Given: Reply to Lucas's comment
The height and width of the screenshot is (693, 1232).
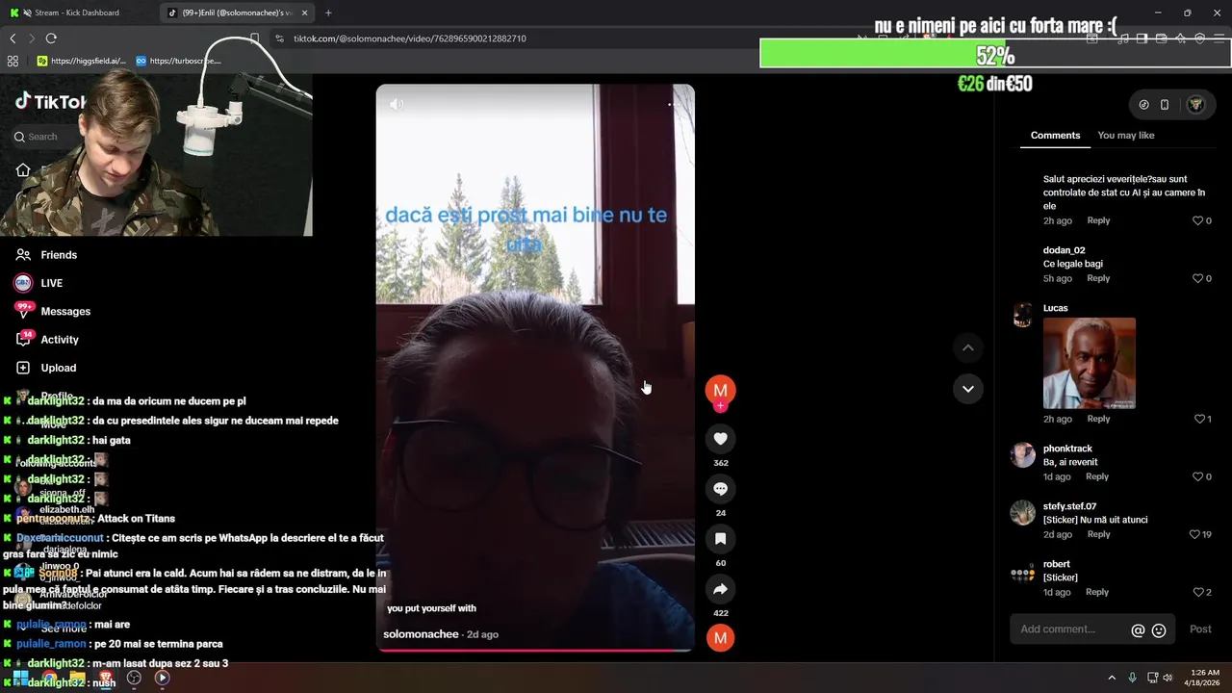Looking at the screenshot, I should 1098,419.
